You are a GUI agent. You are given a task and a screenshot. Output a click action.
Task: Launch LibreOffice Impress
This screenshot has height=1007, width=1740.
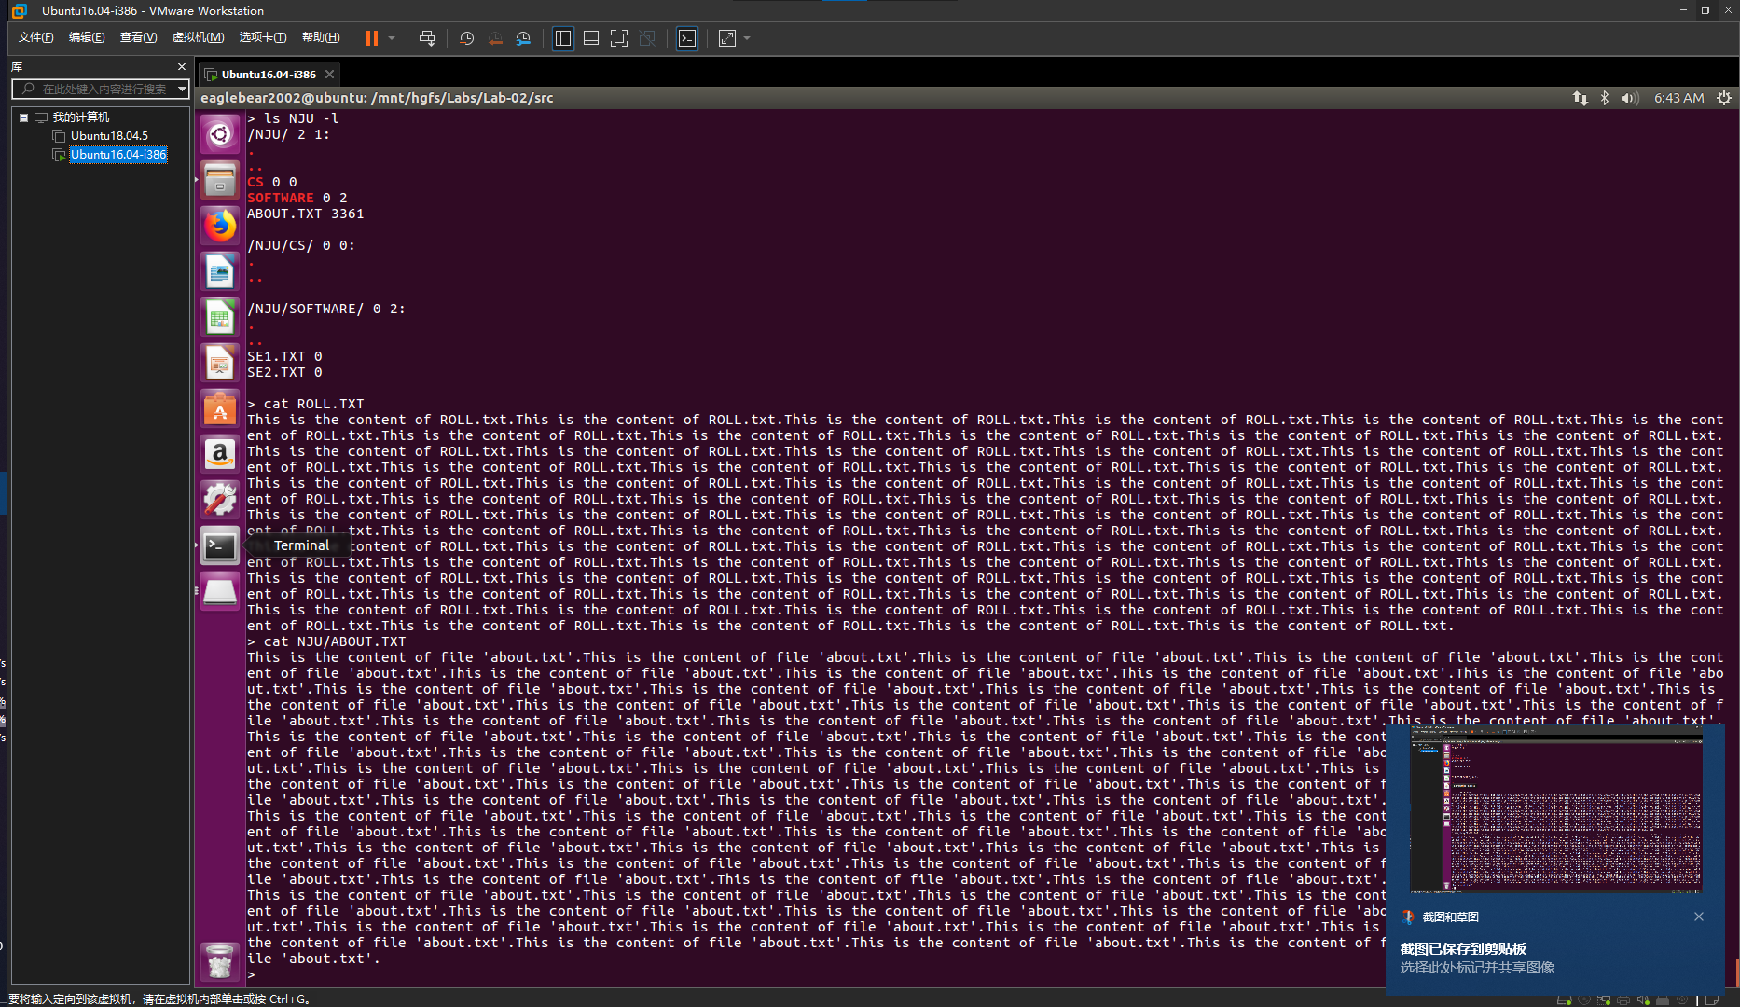coord(220,363)
